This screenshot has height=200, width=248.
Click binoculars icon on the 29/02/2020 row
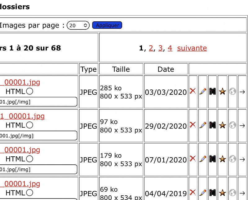pos(212,125)
